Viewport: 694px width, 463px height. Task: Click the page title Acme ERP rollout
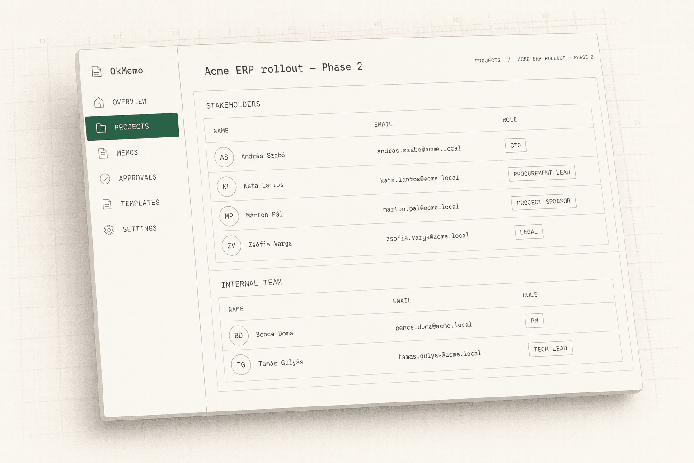point(284,69)
